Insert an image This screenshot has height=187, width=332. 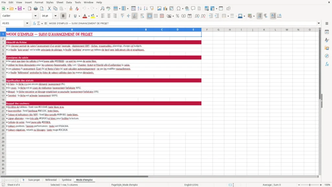click(159, 8)
